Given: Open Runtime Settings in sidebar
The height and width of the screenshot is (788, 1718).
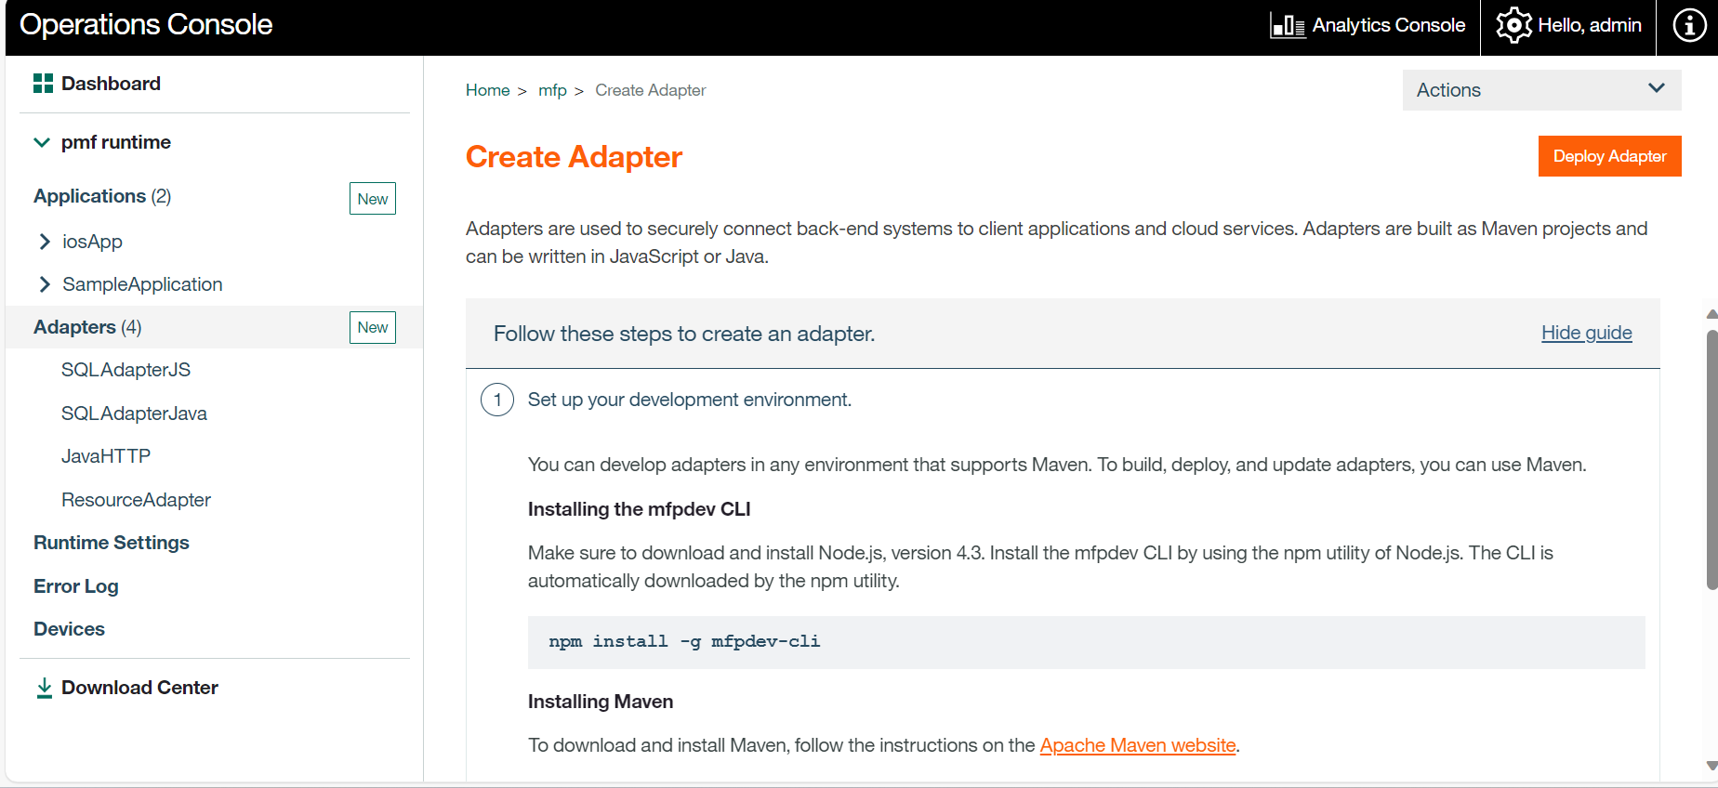Looking at the screenshot, I should coord(112,543).
